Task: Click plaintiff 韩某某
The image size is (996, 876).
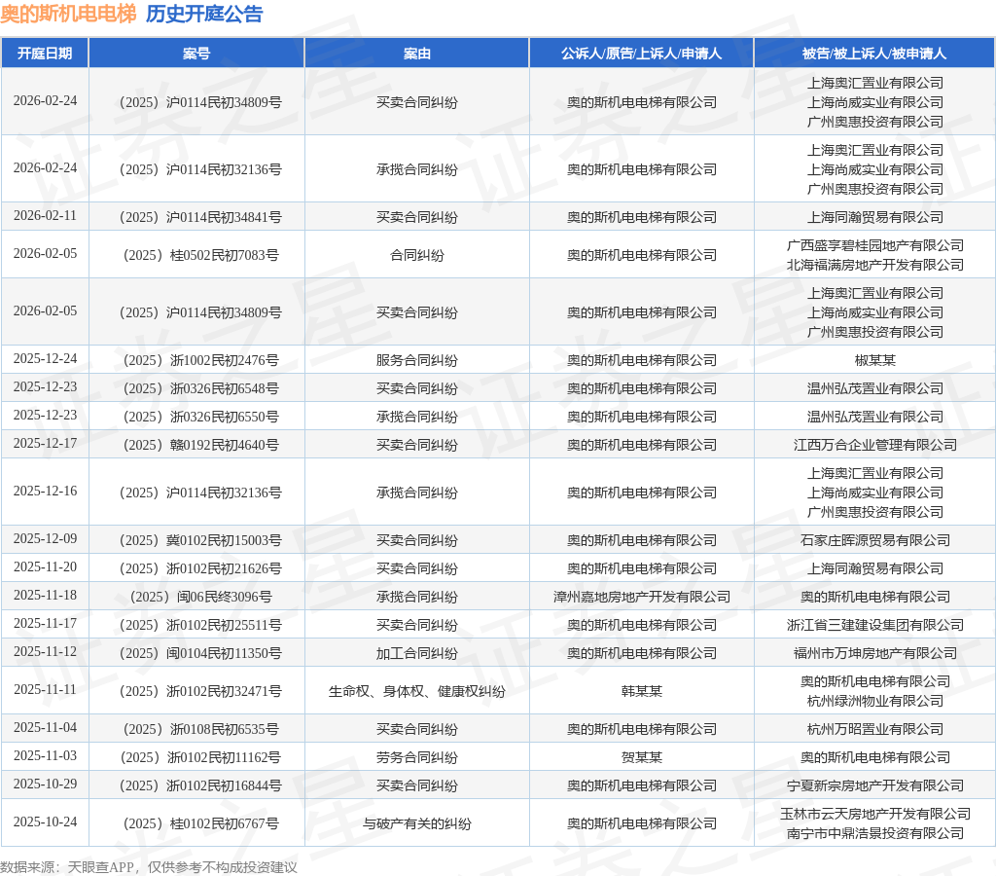Action: tap(642, 691)
